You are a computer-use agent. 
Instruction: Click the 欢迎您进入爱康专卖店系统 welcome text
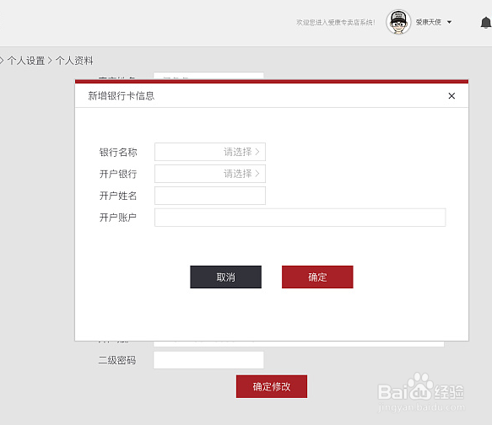(335, 22)
